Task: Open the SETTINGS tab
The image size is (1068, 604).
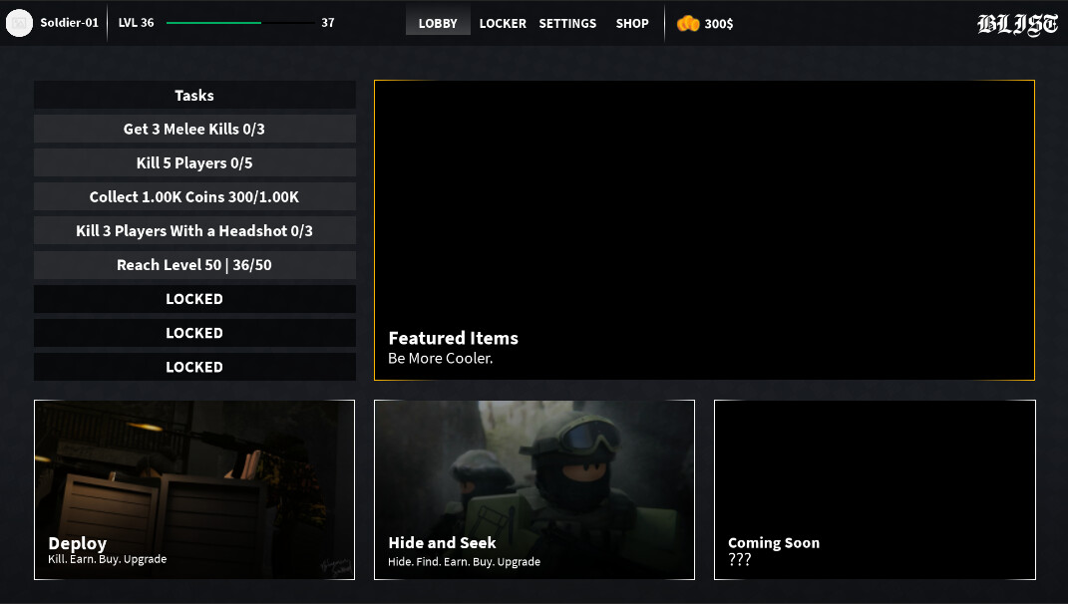Action: click(567, 23)
